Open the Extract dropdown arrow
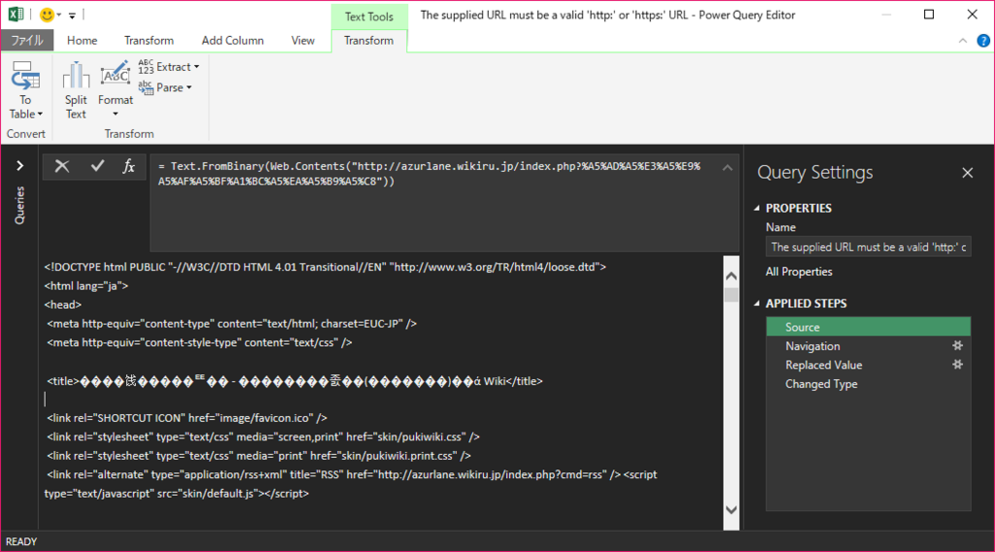 coord(196,67)
